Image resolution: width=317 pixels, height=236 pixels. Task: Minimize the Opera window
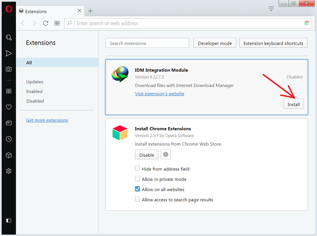(x=284, y=3)
